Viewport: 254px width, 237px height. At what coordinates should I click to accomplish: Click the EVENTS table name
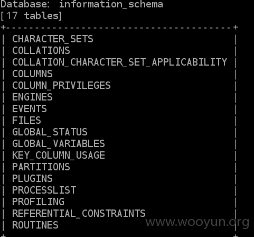pyautogui.click(x=30, y=108)
